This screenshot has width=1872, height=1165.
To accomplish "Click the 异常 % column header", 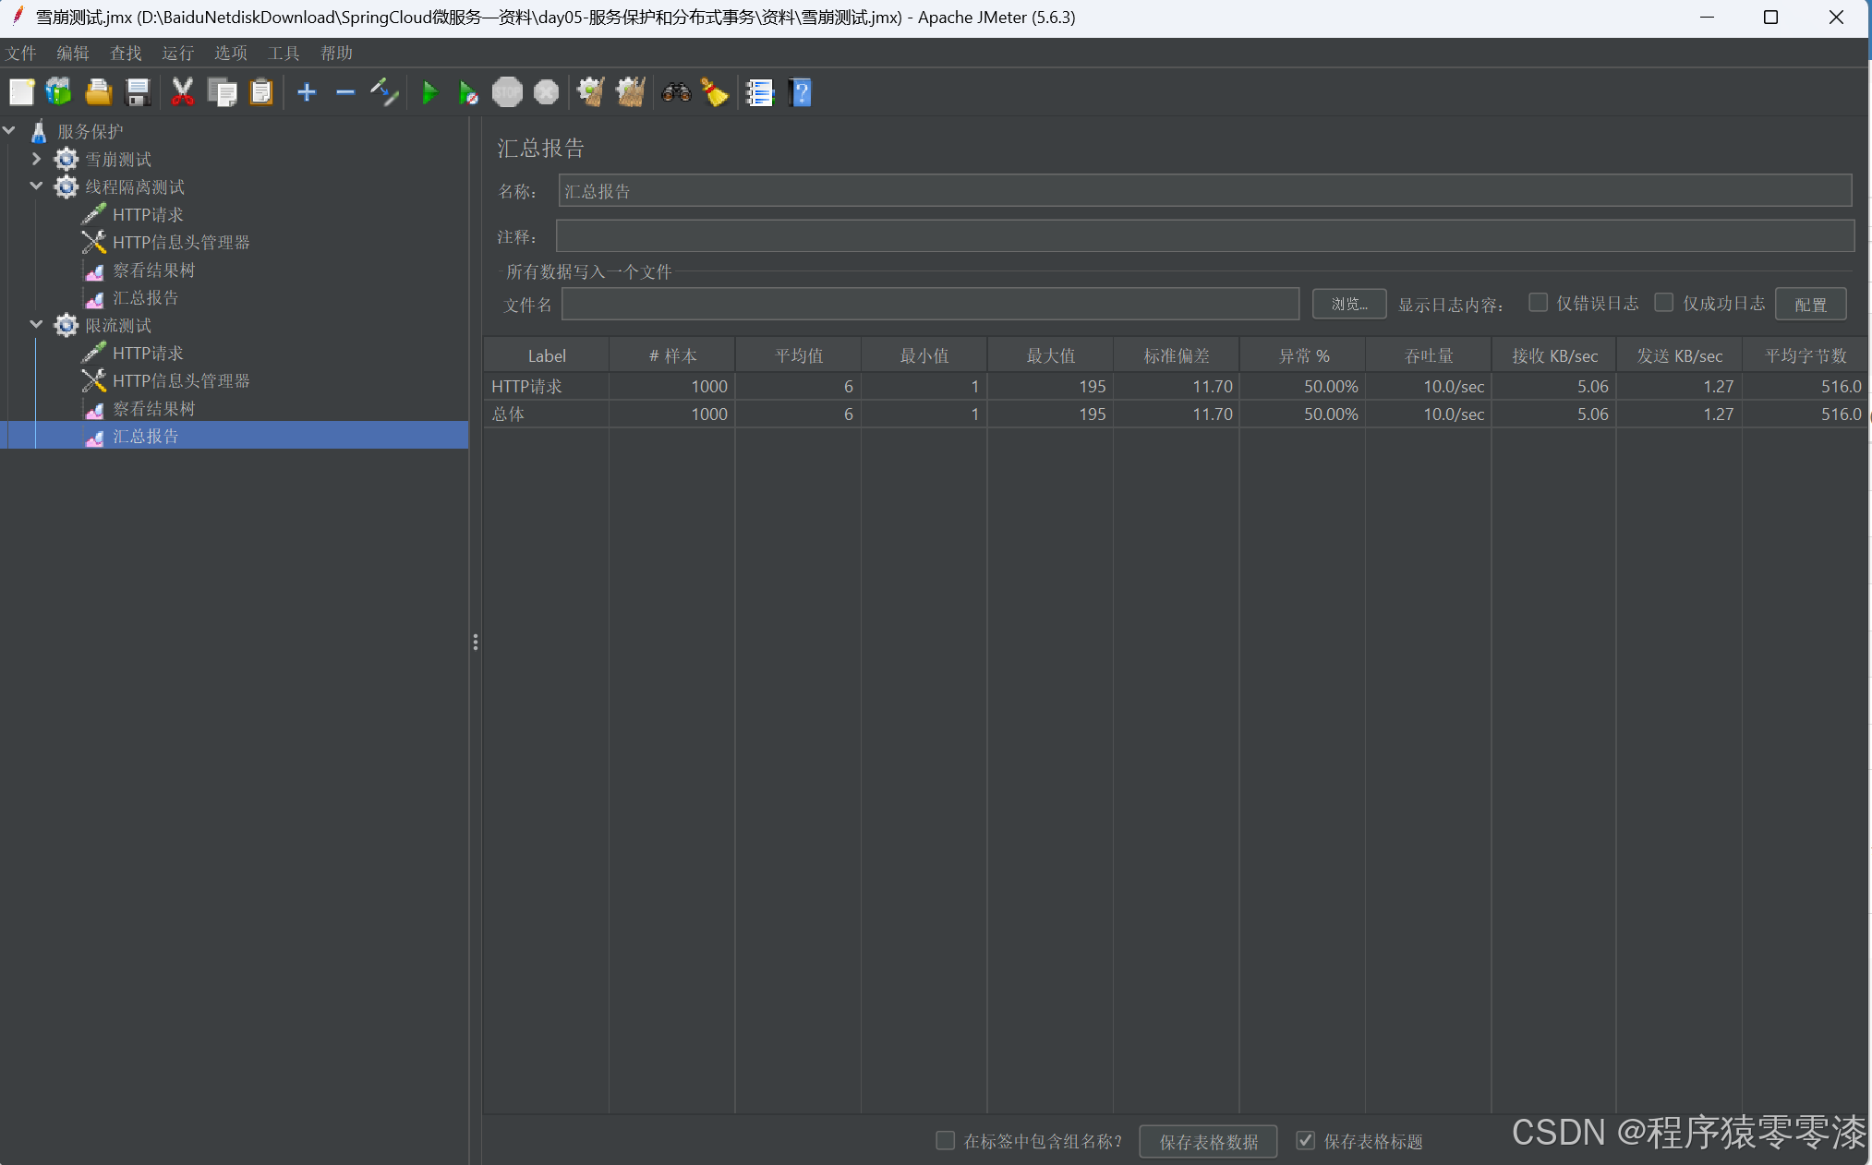I will [1303, 355].
